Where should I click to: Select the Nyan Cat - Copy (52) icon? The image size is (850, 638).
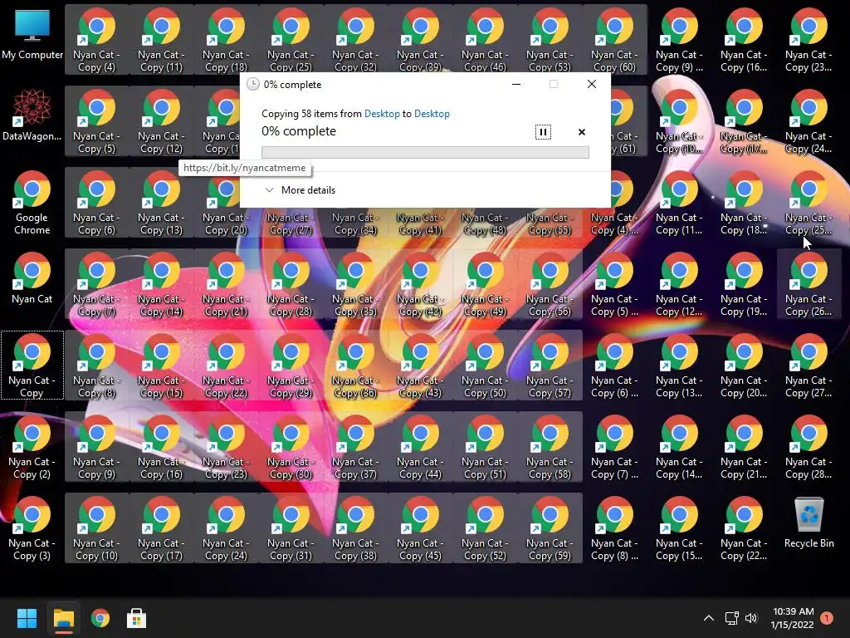pos(485,528)
